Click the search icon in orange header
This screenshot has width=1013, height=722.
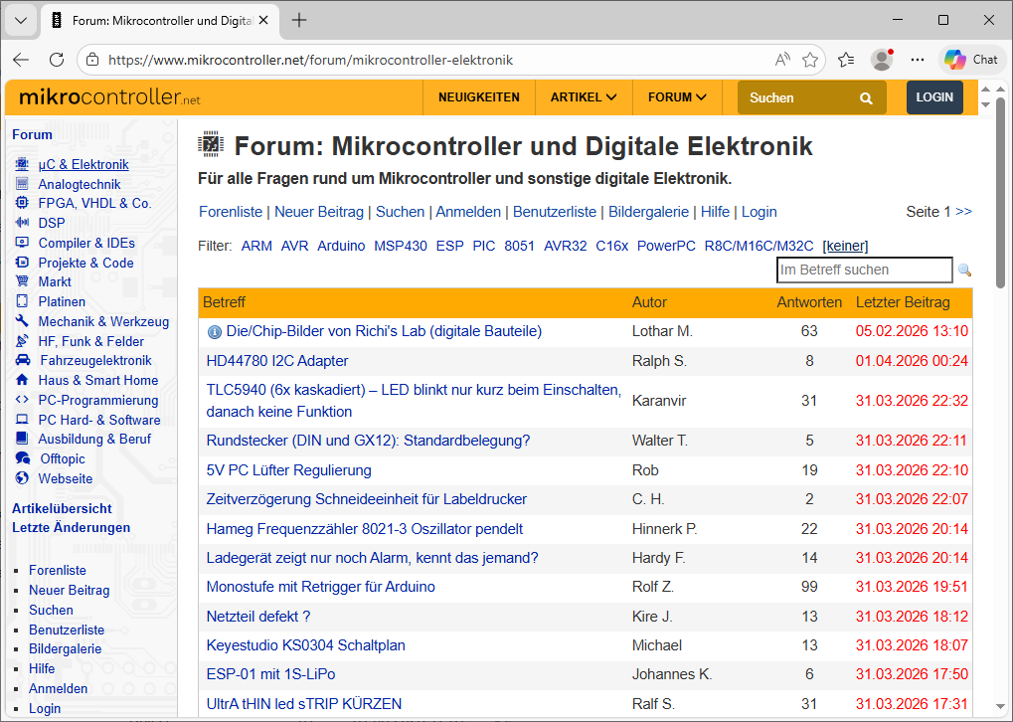coord(866,98)
